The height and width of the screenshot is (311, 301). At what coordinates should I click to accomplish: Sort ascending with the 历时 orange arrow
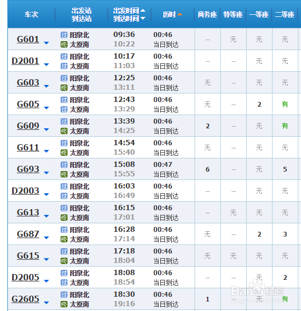[x=180, y=14]
